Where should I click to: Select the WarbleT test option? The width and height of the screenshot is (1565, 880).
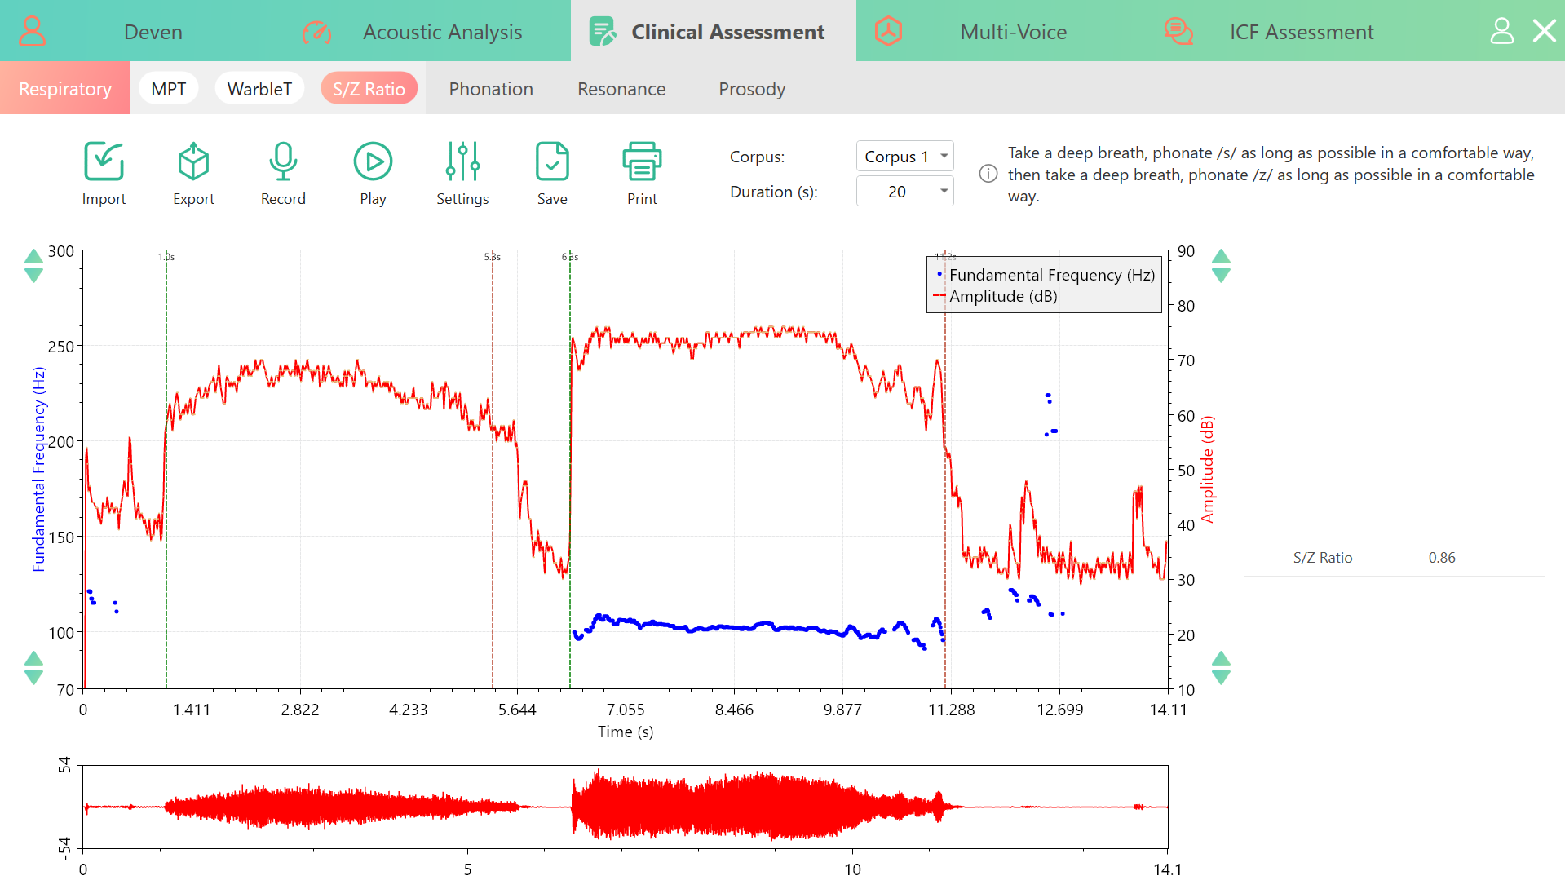click(x=259, y=88)
